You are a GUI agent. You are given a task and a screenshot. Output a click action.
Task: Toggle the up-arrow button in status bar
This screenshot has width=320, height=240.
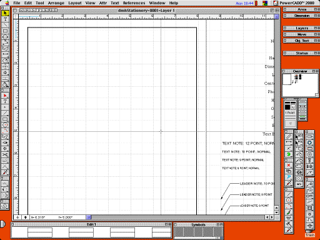click(x=26, y=217)
